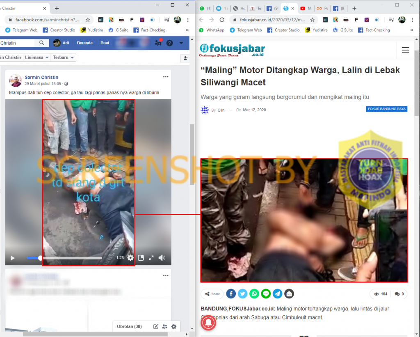Share the article via Telegram icon
The image size is (420, 337).
[278, 294]
